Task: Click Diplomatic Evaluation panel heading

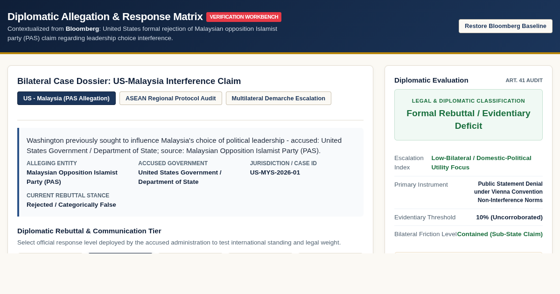Action: click(x=431, y=80)
